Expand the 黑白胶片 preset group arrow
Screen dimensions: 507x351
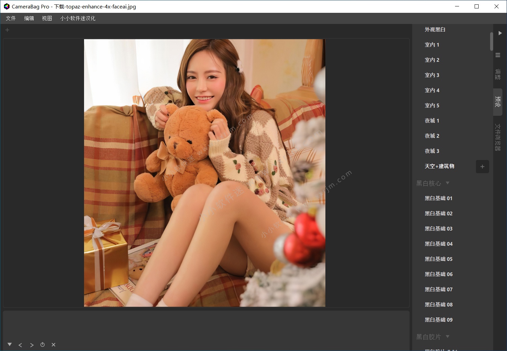click(x=448, y=336)
